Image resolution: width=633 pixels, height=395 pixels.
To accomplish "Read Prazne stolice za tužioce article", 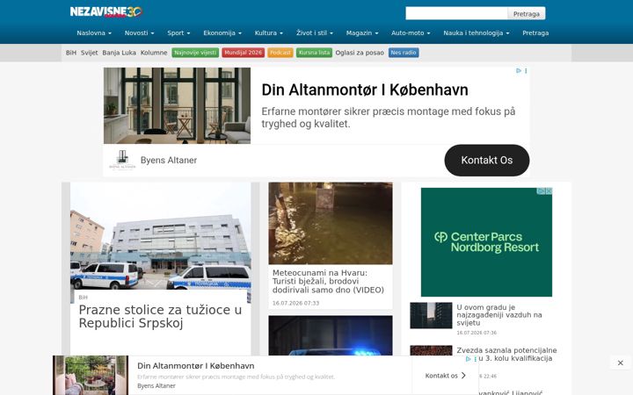I will (160, 316).
